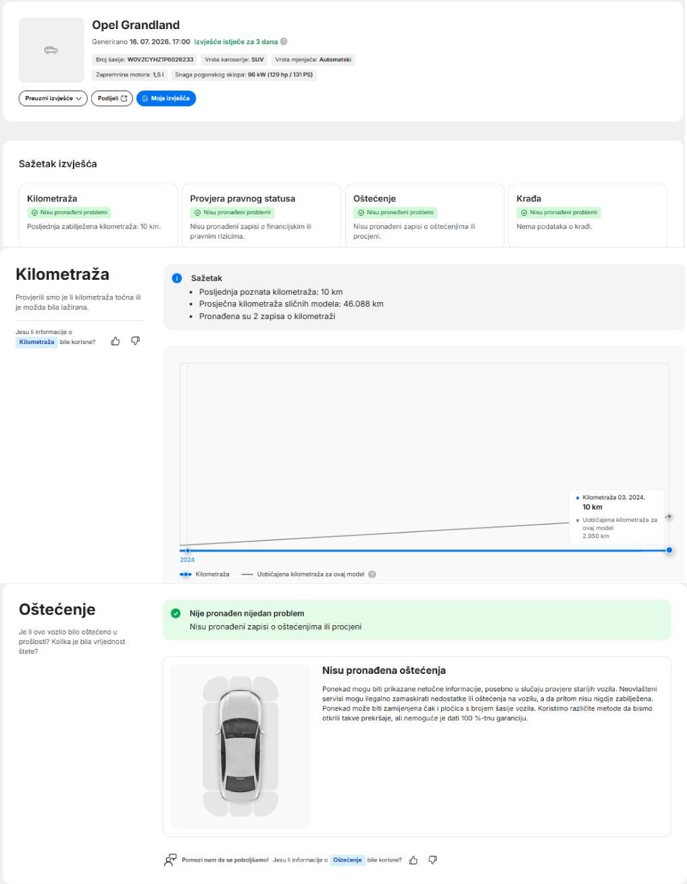
Task: Select the blue end data point on mileage line
Action: pos(669,550)
